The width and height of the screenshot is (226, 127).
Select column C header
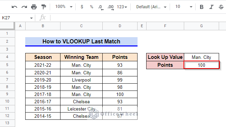pos(82,26)
